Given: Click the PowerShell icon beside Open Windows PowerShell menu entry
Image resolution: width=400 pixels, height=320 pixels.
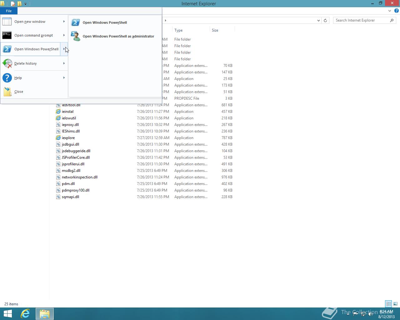Looking at the screenshot, I should [x=7, y=49].
